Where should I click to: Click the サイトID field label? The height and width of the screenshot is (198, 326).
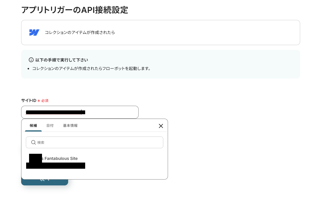pyautogui.click(x=28, y=100)
